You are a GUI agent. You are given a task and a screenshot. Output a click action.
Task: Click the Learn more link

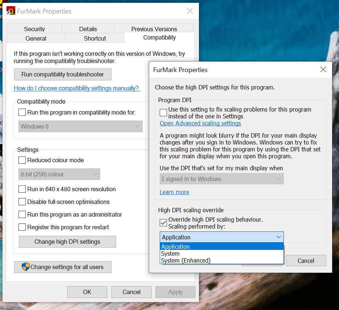point(174,192)
